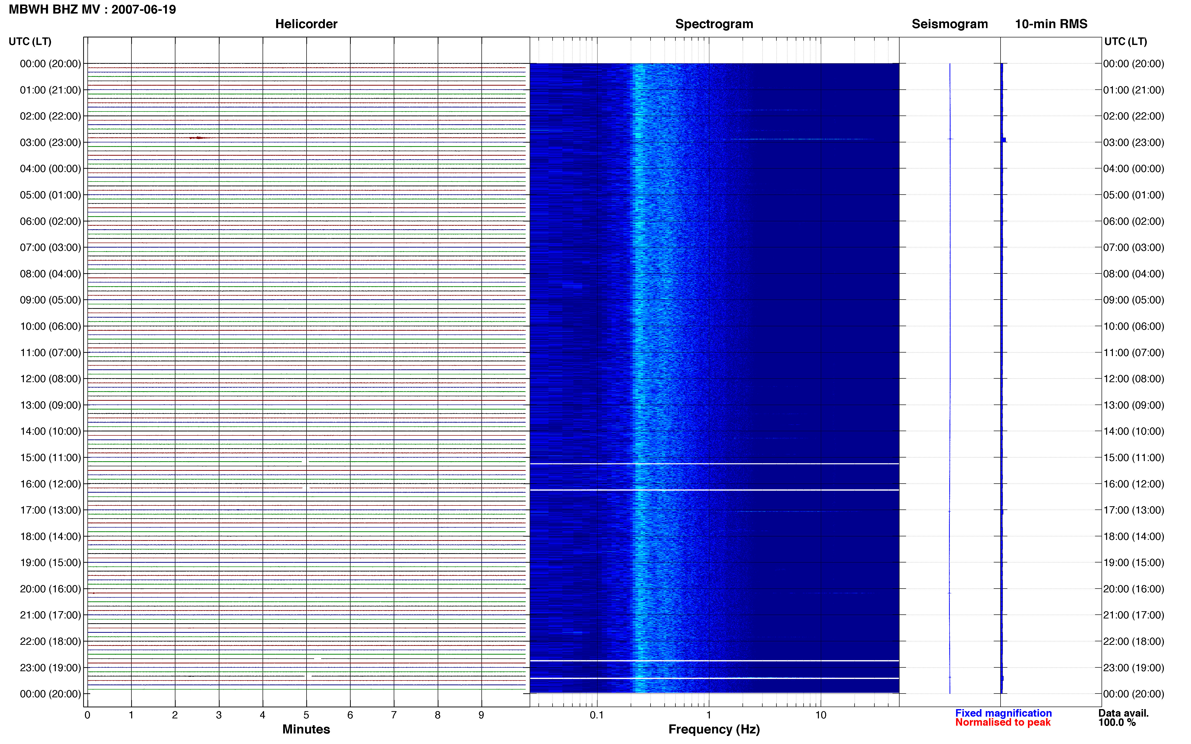
Task: Click 07:00 (03:00) on the left time axis
Action: coord(50,248)
